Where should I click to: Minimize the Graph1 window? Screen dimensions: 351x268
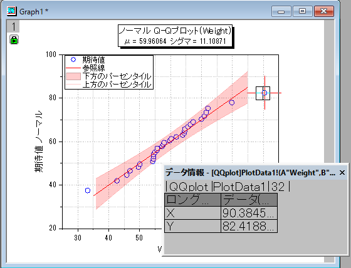pos(281,11)
